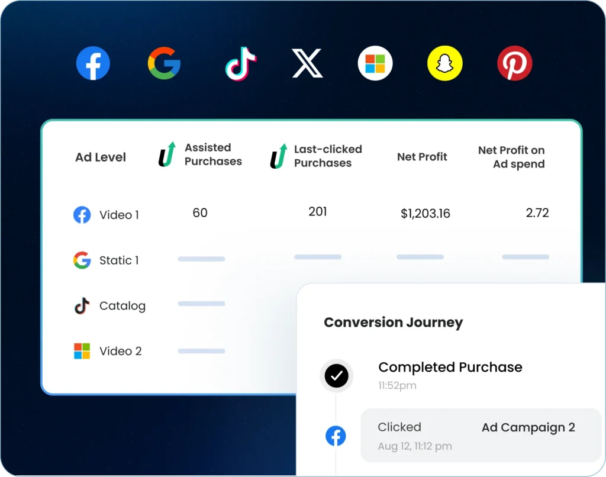Toggle the Completed Purchase checkmark circle

tap(336, 375)
